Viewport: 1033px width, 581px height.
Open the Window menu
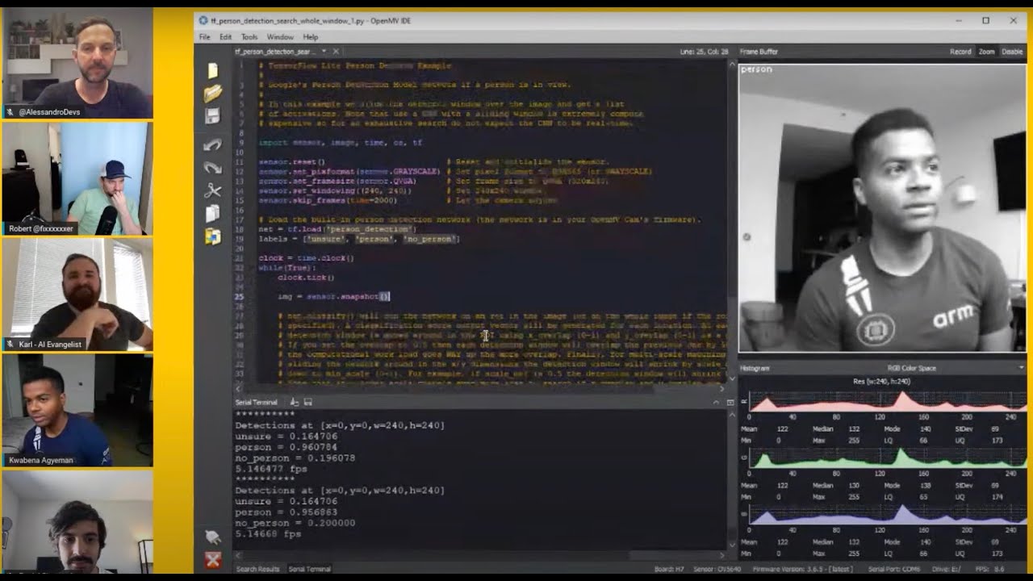coord(280,37)
